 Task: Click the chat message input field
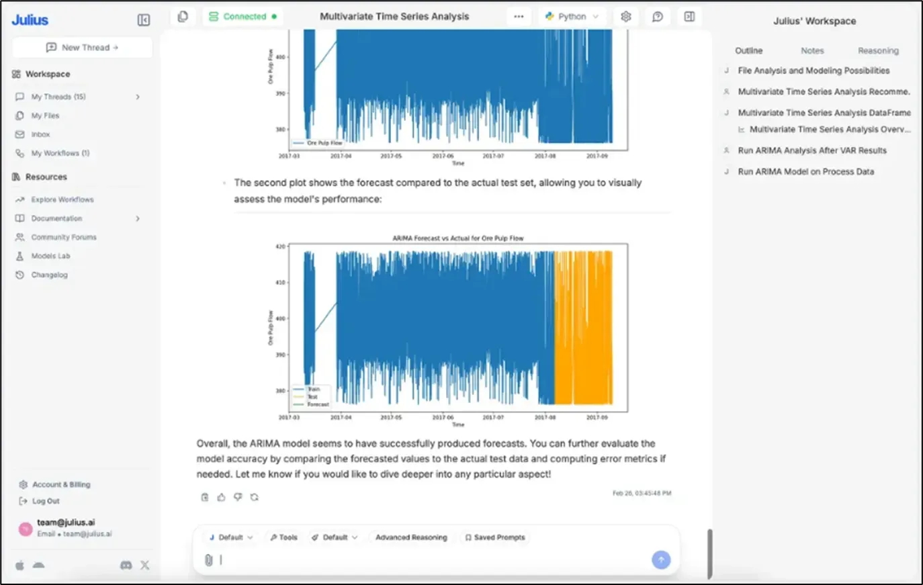pyautogui.click(x=430, y=559)
